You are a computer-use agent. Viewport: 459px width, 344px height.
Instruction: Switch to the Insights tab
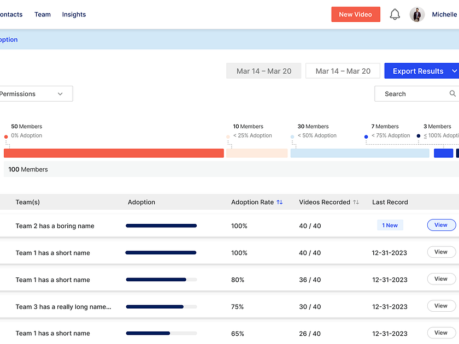pyautogui.click(x=74, y=14)
